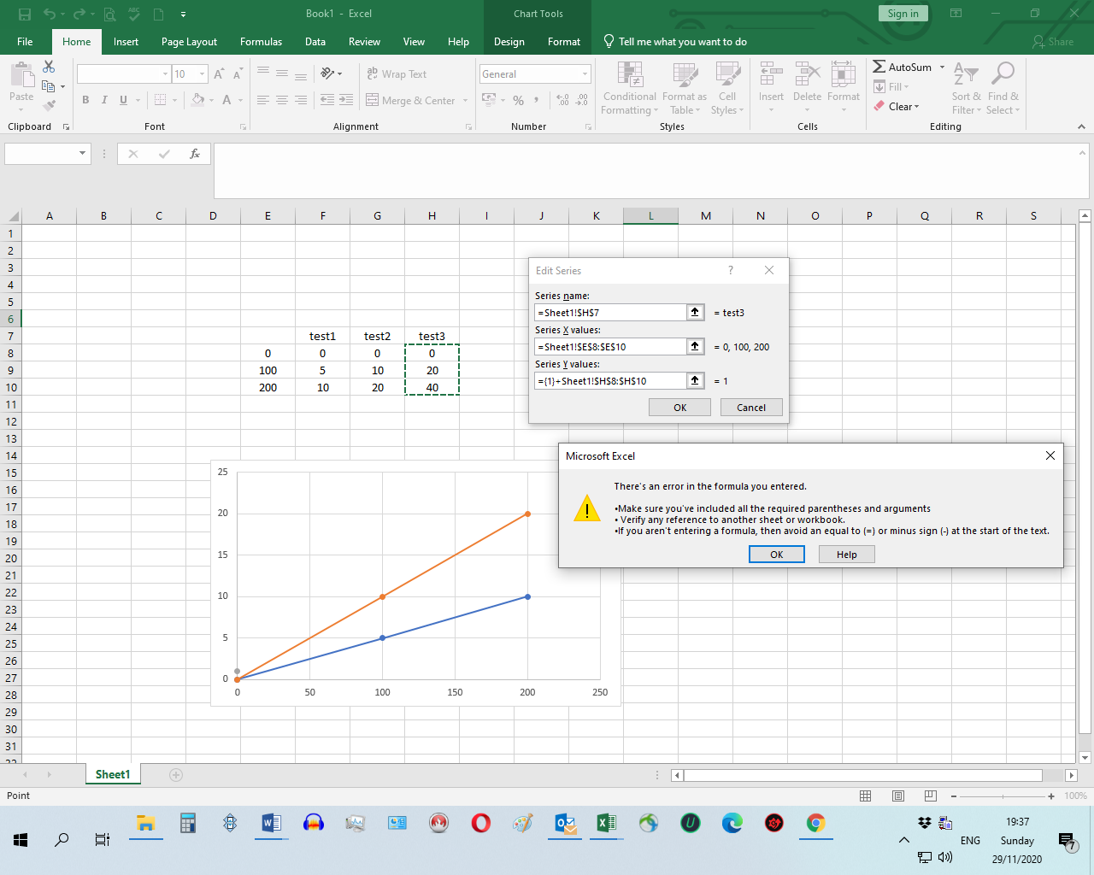1094x875 pixels.
Task: Open the Format chart tools tab
Action: click(x=564, y=42)
